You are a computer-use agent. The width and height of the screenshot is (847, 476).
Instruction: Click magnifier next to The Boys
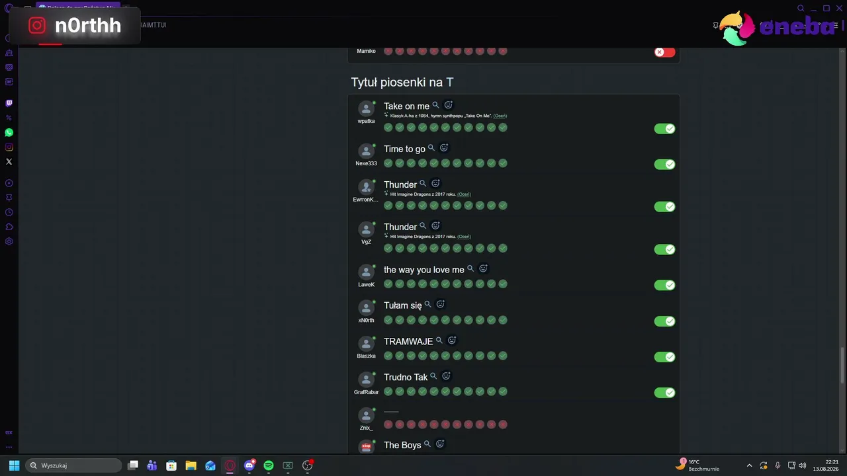427,444
